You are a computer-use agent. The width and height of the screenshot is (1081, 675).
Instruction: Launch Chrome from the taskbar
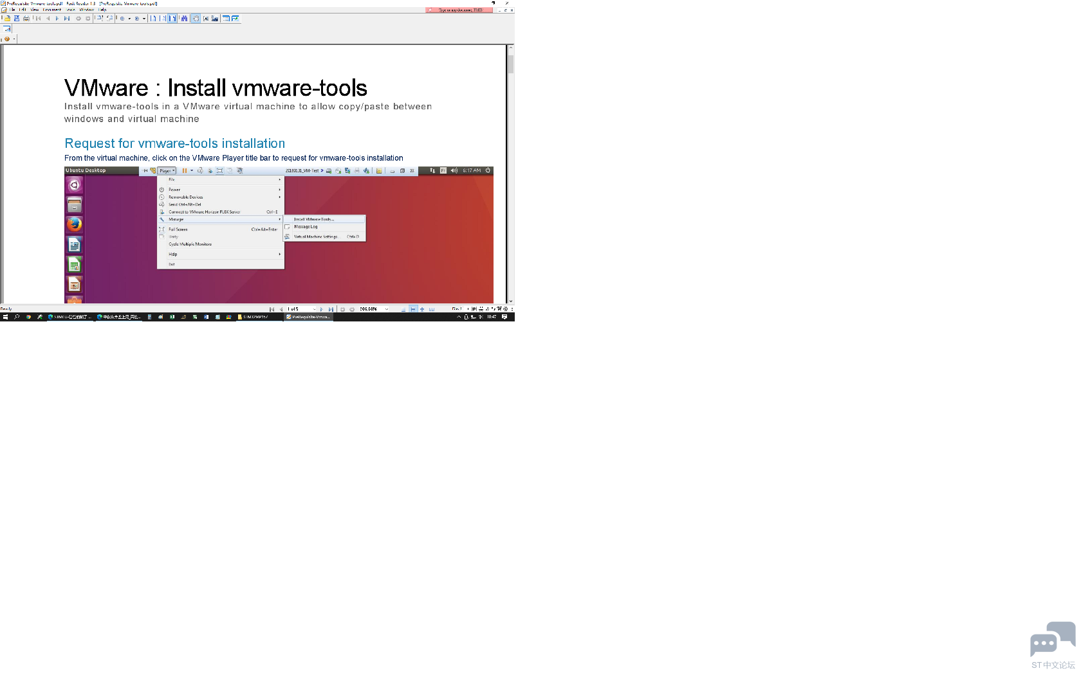28,317
